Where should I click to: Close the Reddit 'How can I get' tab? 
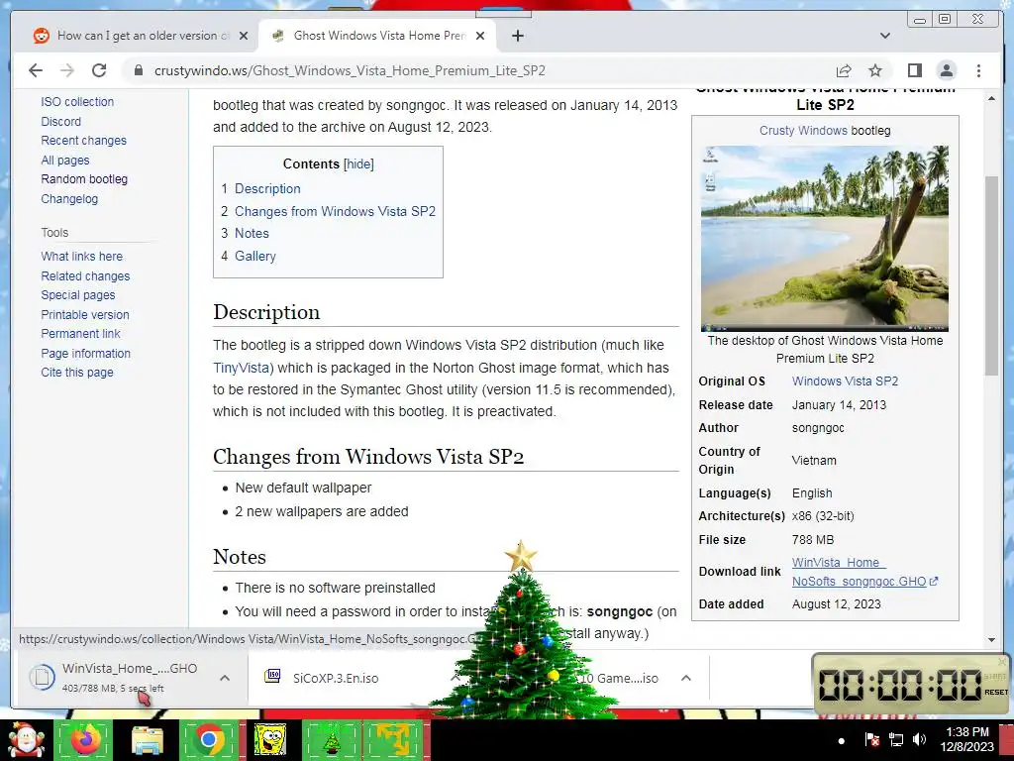click(244, 36)
